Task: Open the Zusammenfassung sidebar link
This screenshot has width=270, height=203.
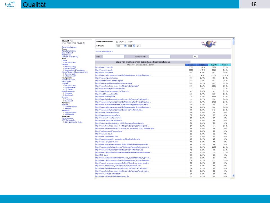Action: pos(69,47)
